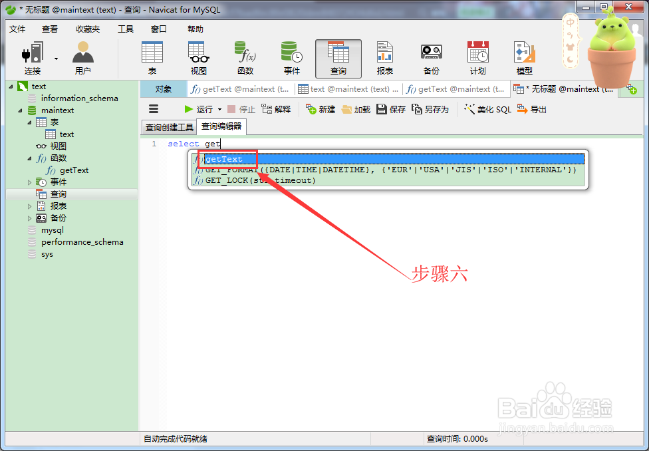Viewport: 649px width, 451px height.
Task: Select the sys database in tree
Action: coord(47,254)
